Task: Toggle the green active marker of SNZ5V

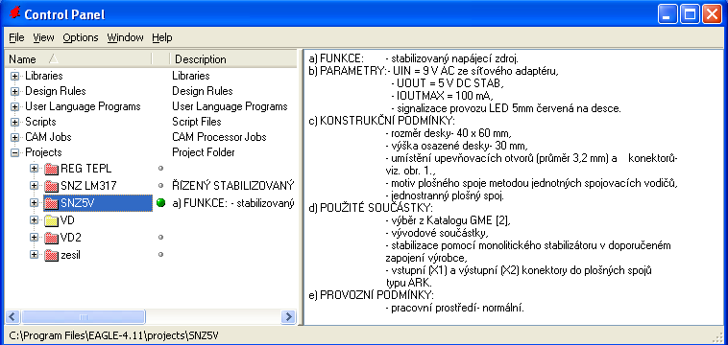Action: coord(161,203)
